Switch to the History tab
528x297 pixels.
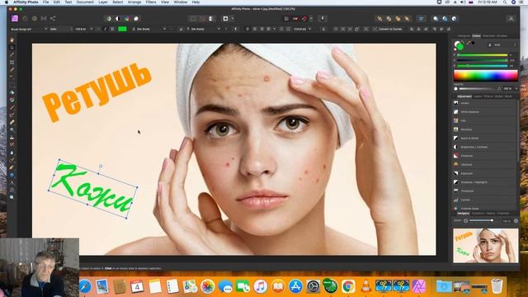pyautogui.click(x=491, y=214)
